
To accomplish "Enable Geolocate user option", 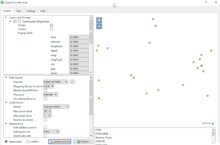I will [x=45, y=136].
